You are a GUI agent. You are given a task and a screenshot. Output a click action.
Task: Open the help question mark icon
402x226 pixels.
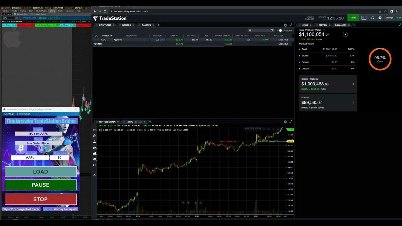[380, 18]
